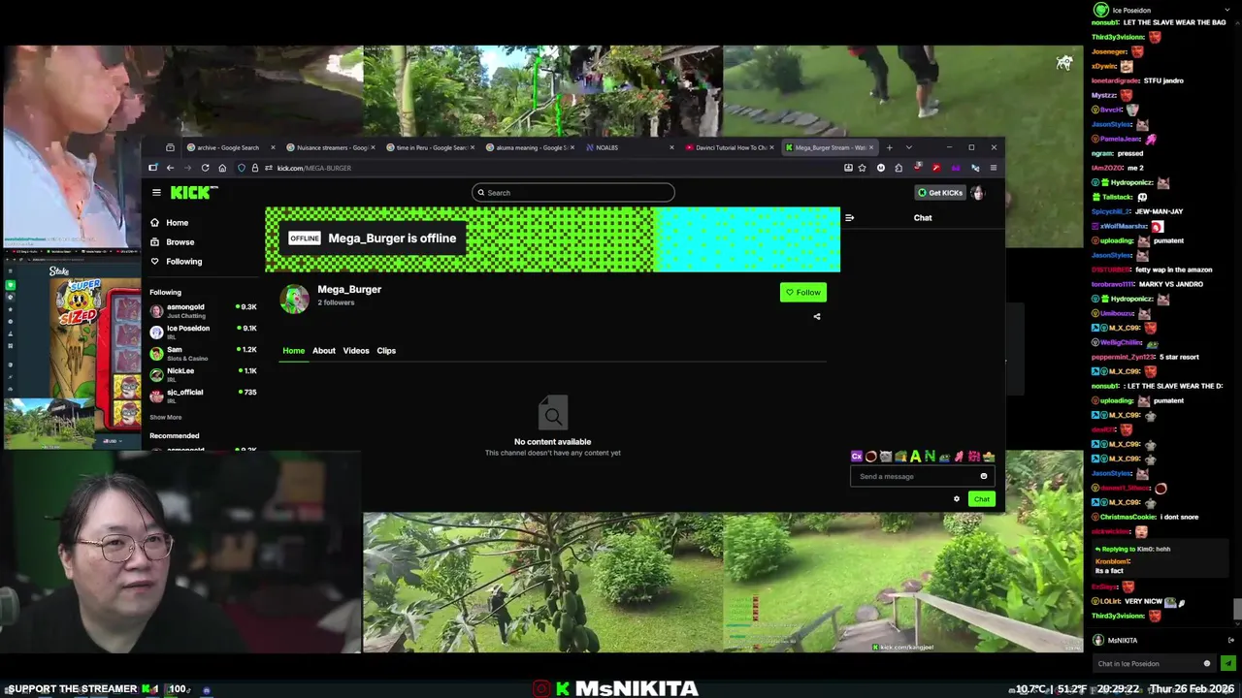Open the browser home page
This screenshot has width=1242, height=698.
coord(222,168)
